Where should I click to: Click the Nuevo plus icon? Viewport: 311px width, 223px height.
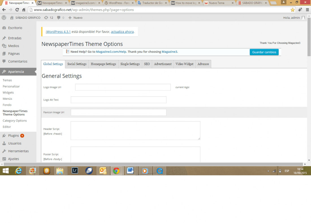point(70,18)
